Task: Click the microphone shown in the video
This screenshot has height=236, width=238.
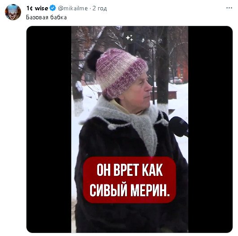Action: tap(178, 127)
